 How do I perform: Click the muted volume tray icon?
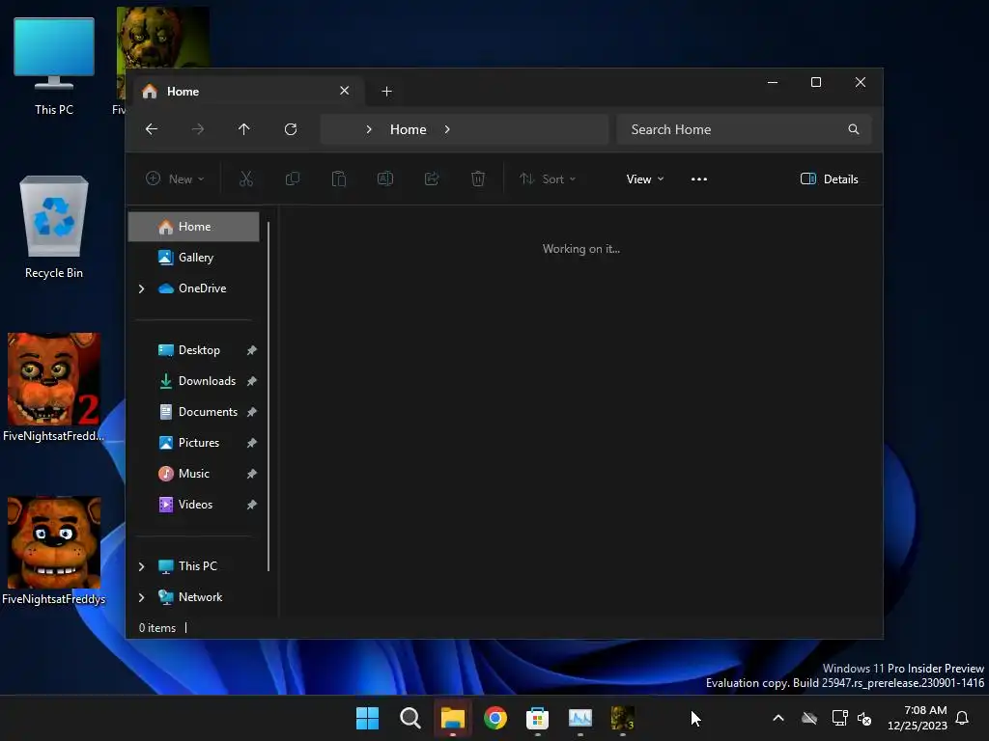pyautogui.click(x=864, y=718)
